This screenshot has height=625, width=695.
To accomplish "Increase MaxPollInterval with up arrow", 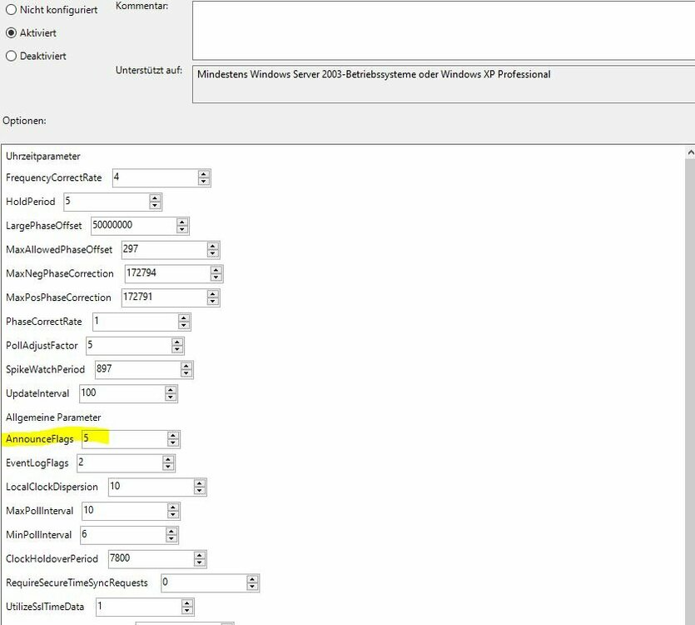I will pyautogui.click(x=172, y=507).
